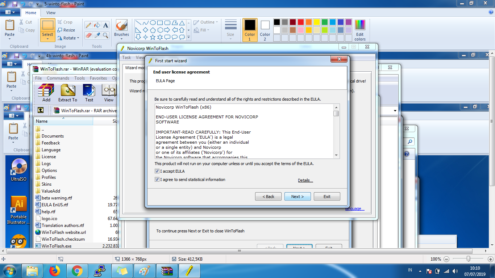Undo via the quick access toolbar arrow

tap(23, 4)
